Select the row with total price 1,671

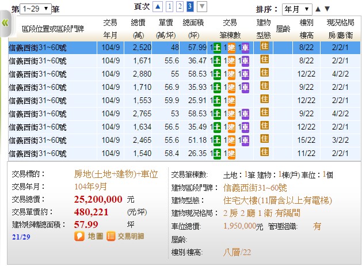184,61
